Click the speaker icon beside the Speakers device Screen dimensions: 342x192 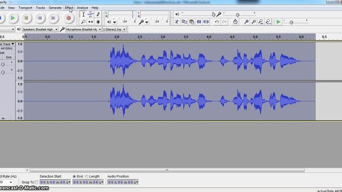[x=19, y=29]
